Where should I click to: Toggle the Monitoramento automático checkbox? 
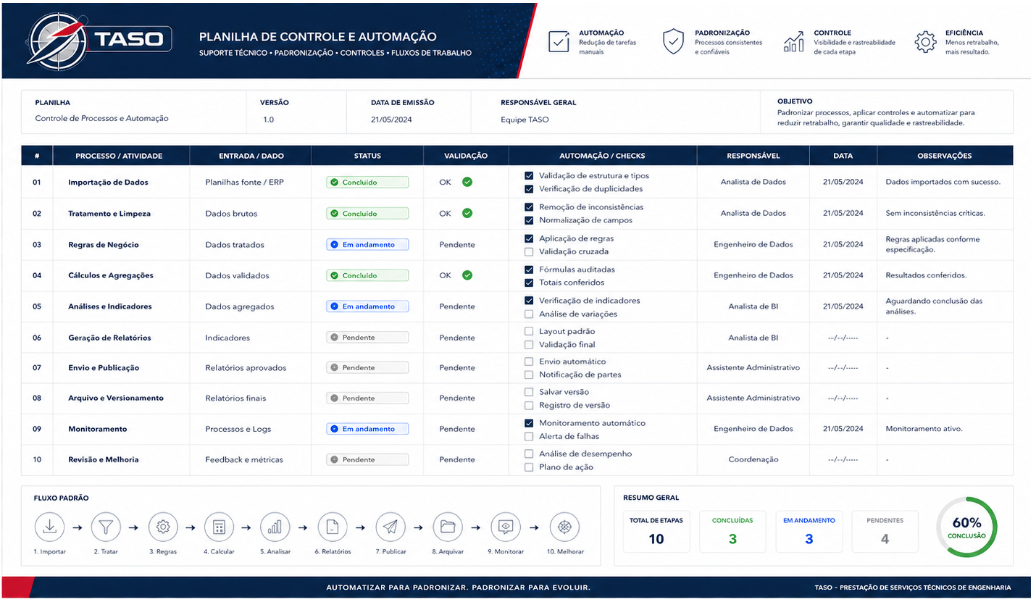(529, 423)
